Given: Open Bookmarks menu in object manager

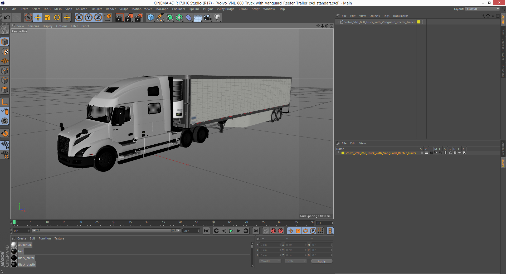Looking at the screenshot, I should click(x=401, y=16).
